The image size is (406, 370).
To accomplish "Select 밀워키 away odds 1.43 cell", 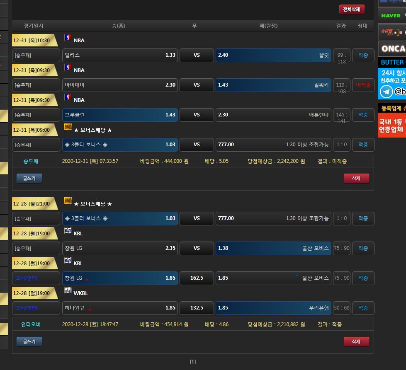I will point(273,85).
